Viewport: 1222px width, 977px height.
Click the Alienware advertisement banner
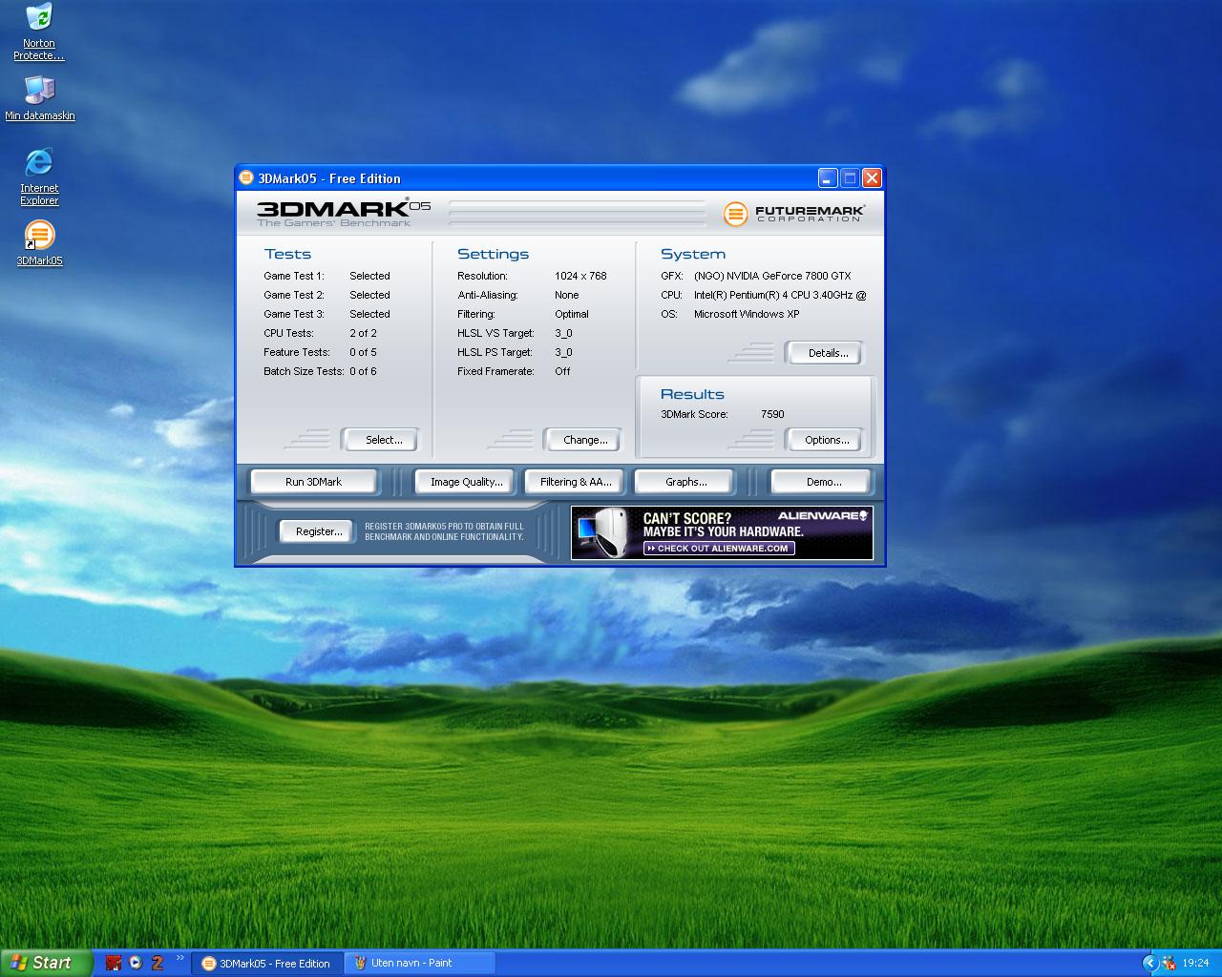[722, 532]
